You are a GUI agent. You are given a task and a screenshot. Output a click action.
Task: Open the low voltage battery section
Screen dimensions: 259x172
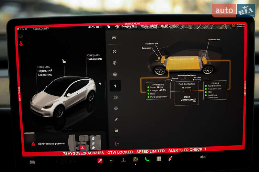[116, 97]
